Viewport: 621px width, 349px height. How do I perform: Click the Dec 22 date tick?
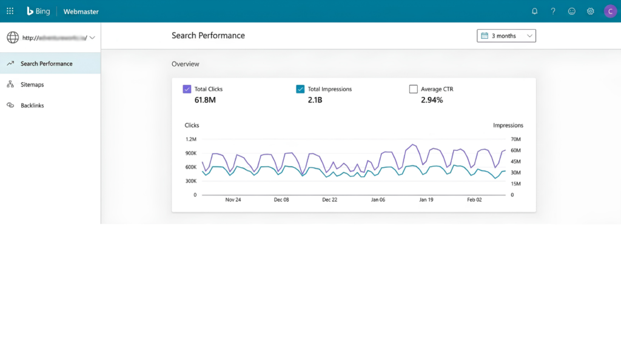[x=329, y=200]
